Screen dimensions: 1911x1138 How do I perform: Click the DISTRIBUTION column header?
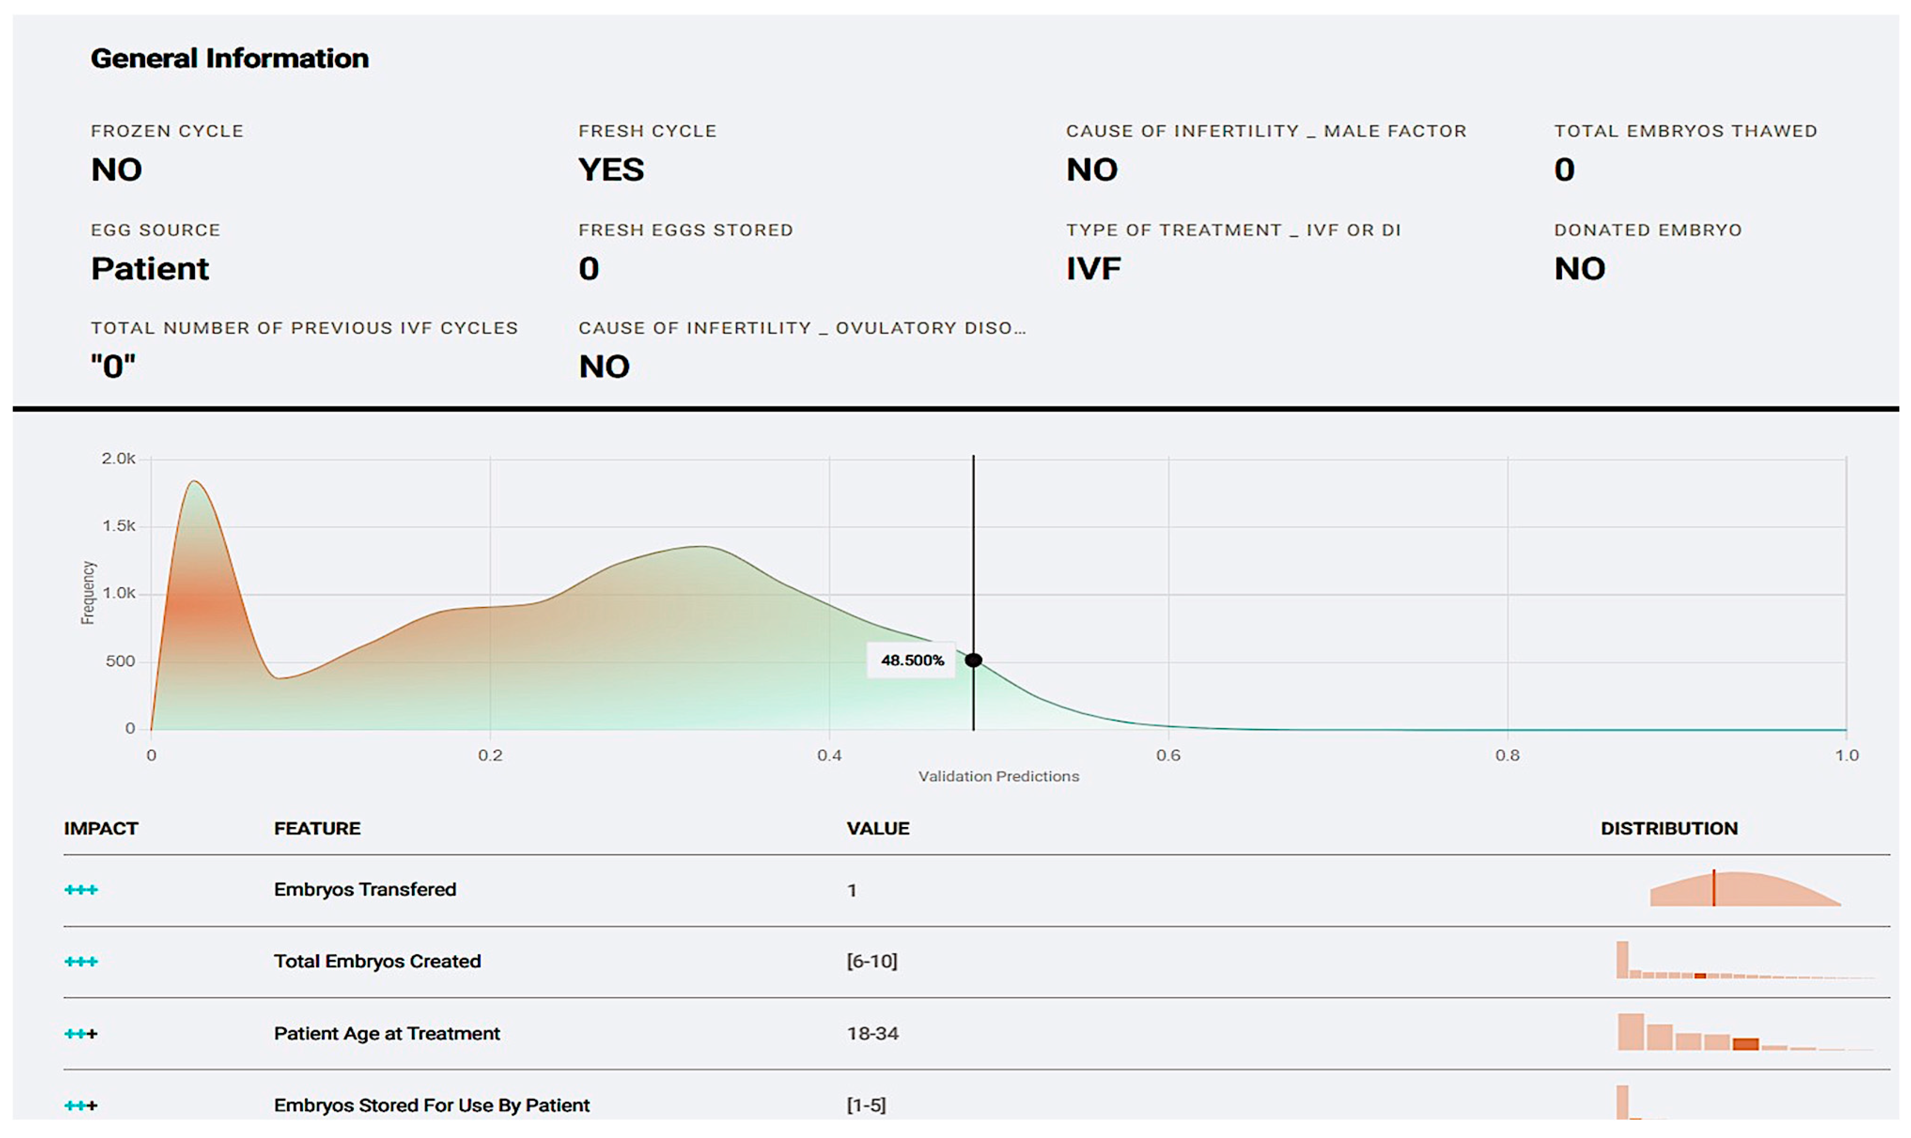click(1669, 828)
